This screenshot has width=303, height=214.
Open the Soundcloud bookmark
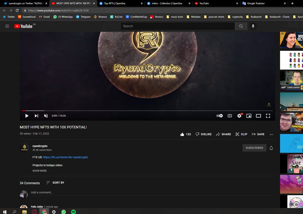point(27,17)
